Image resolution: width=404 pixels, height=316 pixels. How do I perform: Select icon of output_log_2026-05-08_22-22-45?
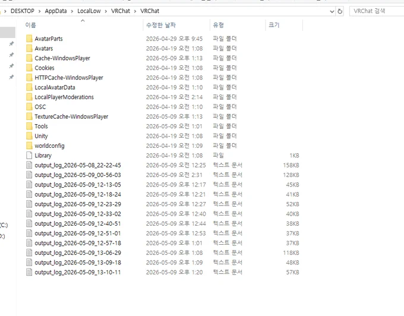point(29,165)
